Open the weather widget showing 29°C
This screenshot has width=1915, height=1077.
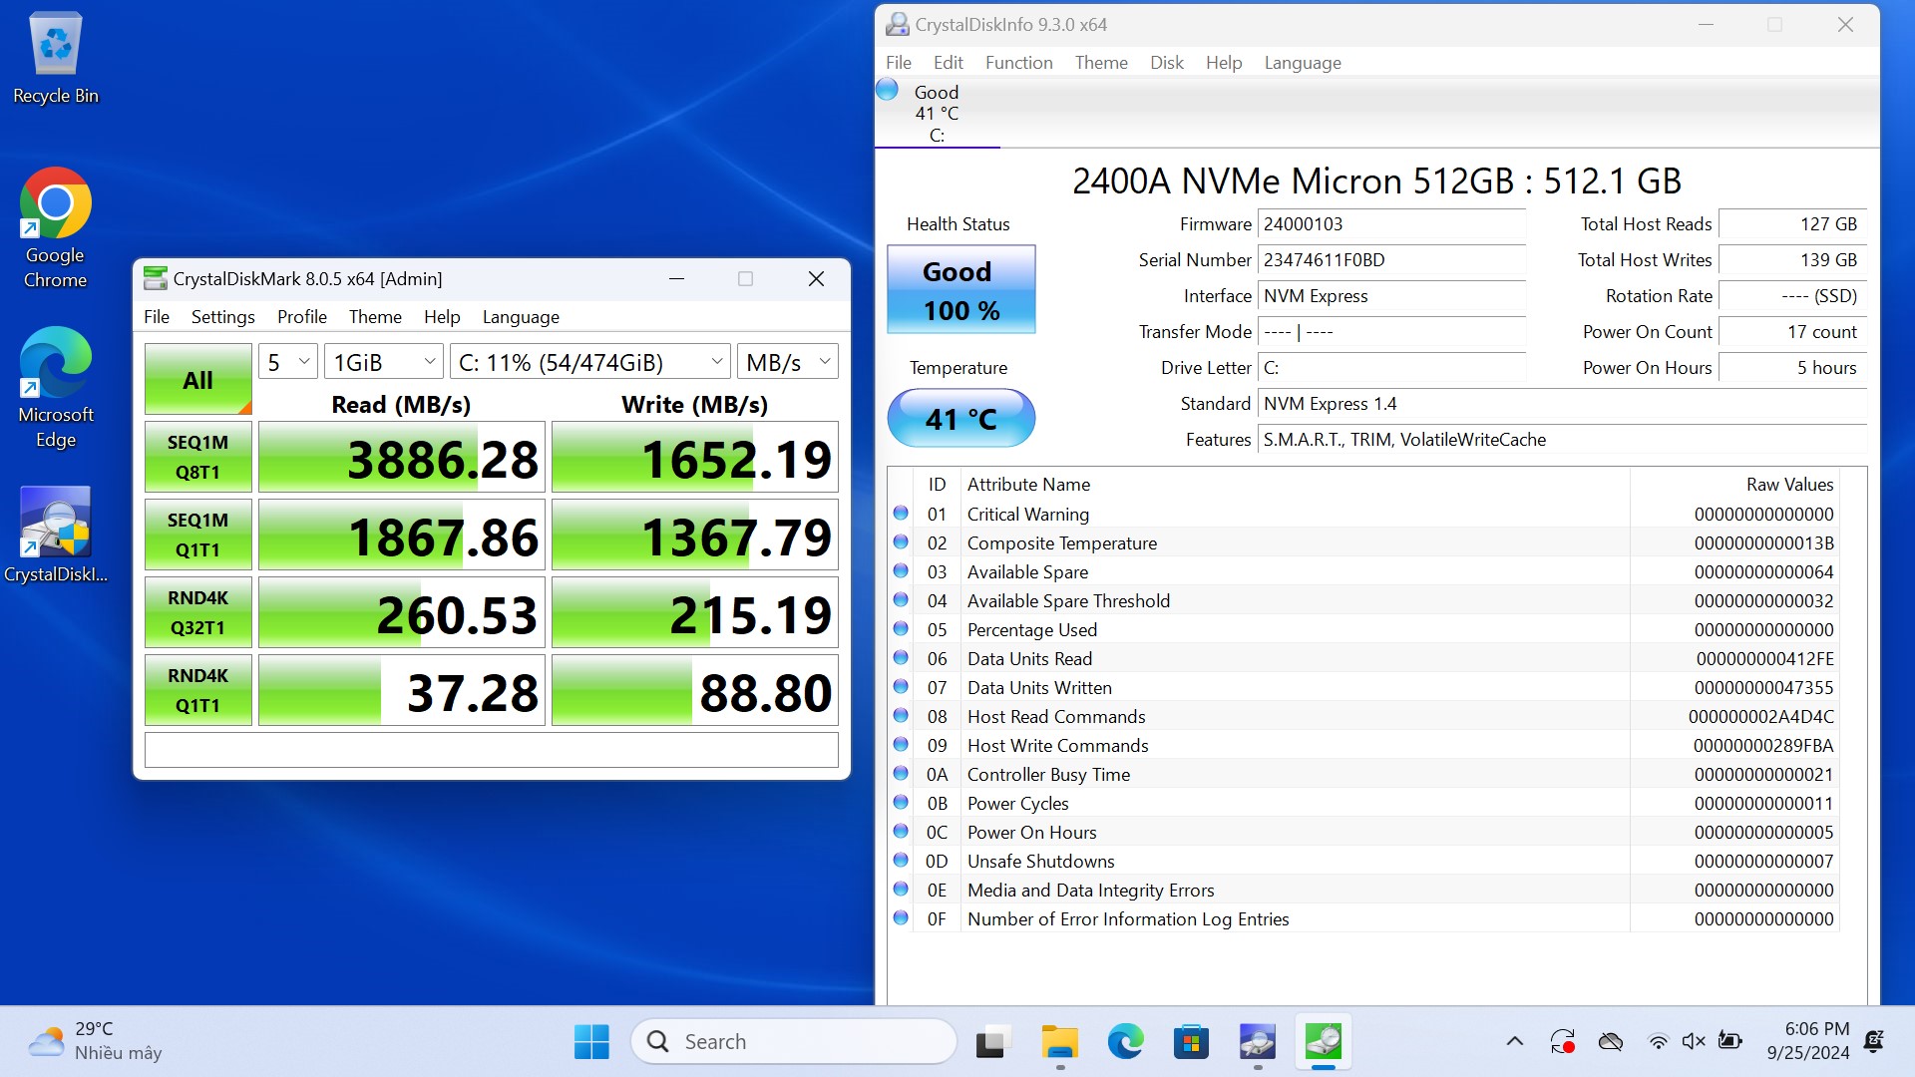[x=95, y=1041]
